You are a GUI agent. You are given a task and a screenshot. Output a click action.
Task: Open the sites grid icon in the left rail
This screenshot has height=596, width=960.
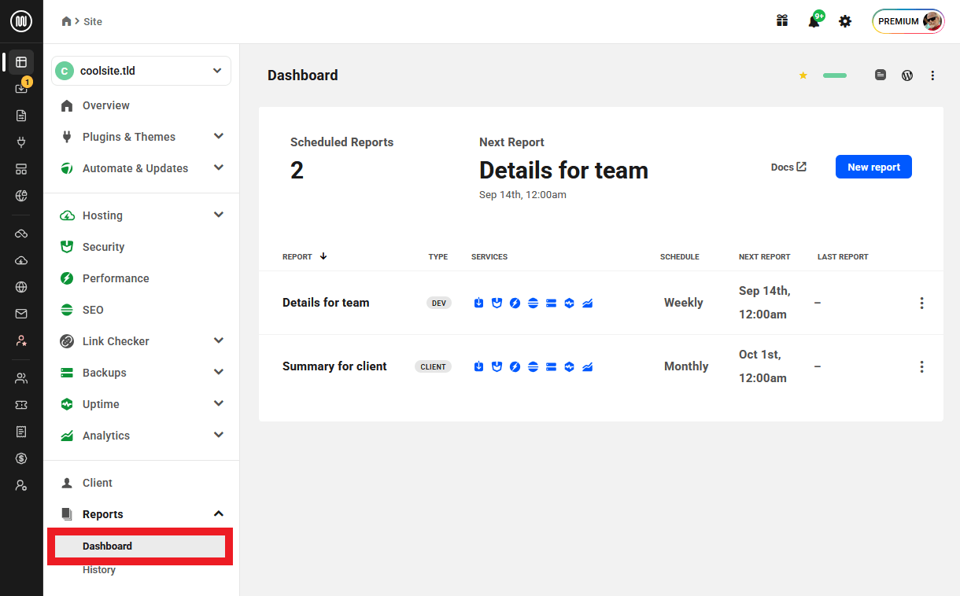click(21, 61)
